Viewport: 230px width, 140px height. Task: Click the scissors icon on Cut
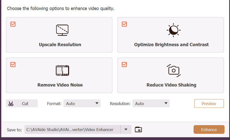(11, 103)
